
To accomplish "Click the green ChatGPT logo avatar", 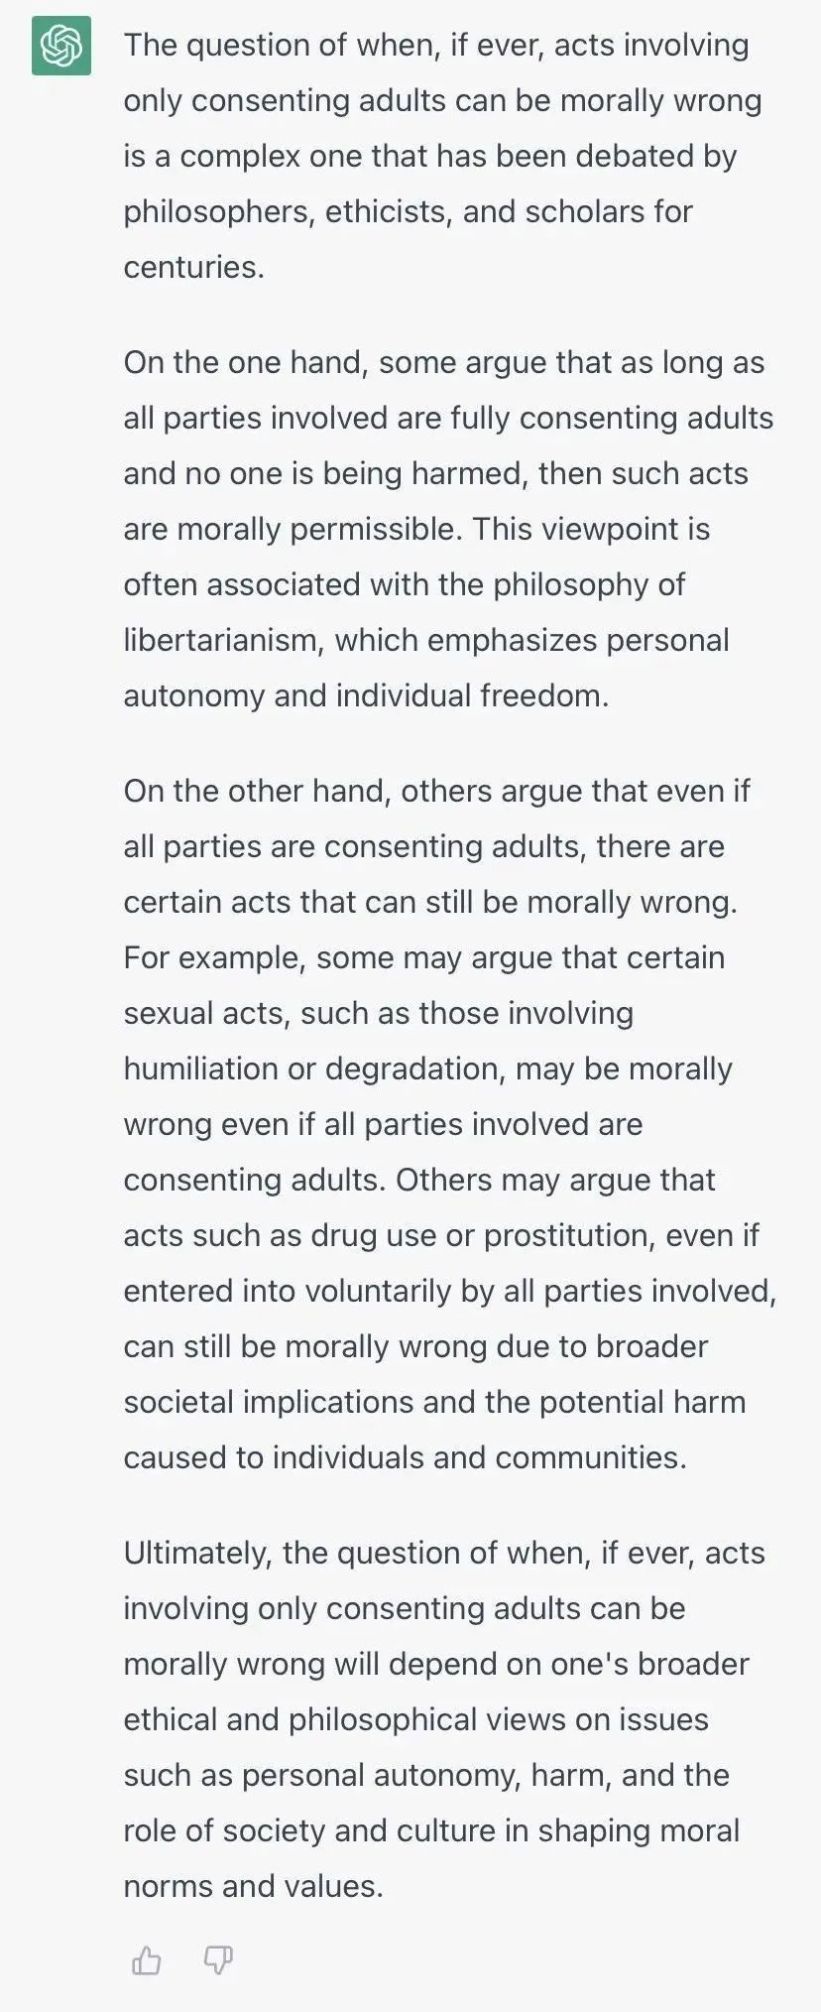I will 61,46.
